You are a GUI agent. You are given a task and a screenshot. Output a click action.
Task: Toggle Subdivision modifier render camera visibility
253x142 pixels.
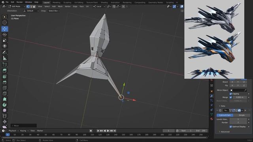[x=239, y=110]
